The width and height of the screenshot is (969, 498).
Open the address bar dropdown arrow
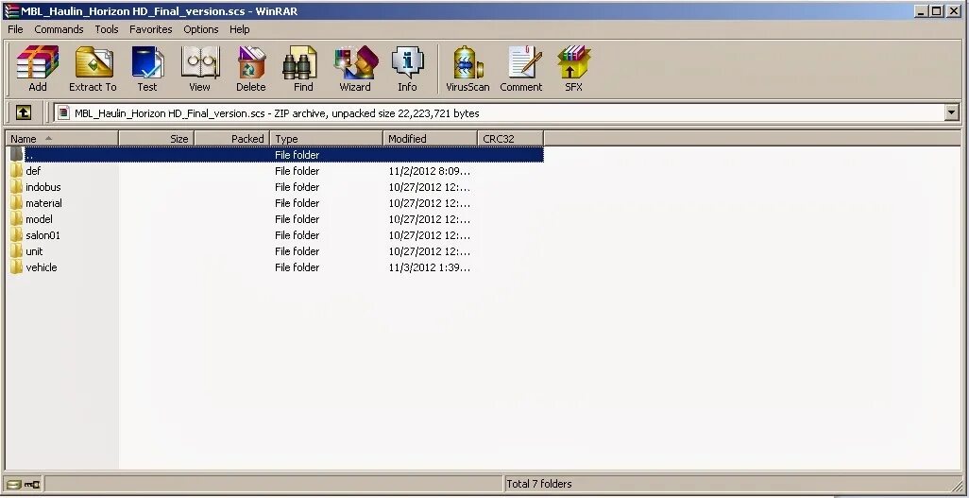(952, 112)
